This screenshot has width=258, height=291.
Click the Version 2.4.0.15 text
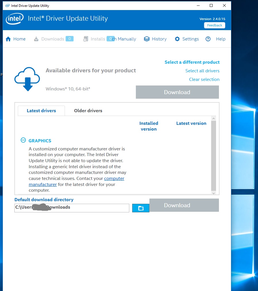[212, 19]
